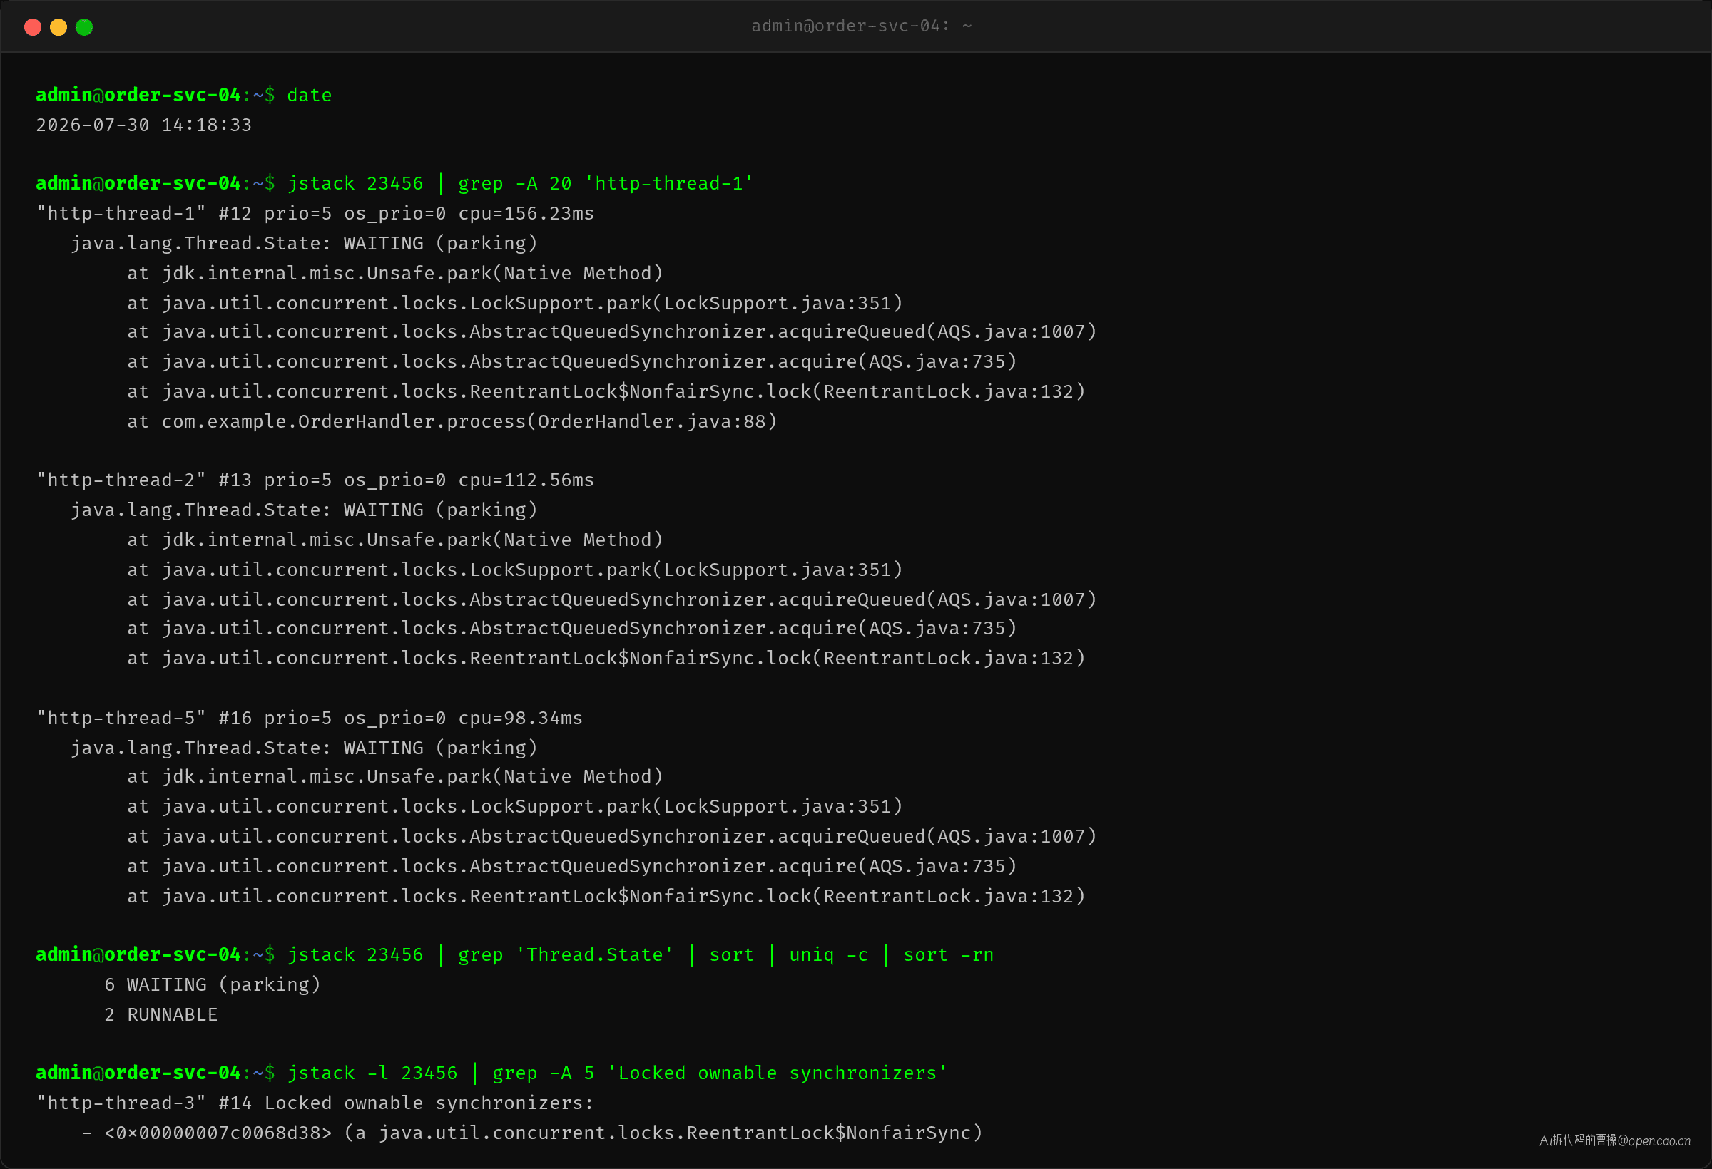
Task: Select the "http-thread-2" #13 header line
Action: 315,480
